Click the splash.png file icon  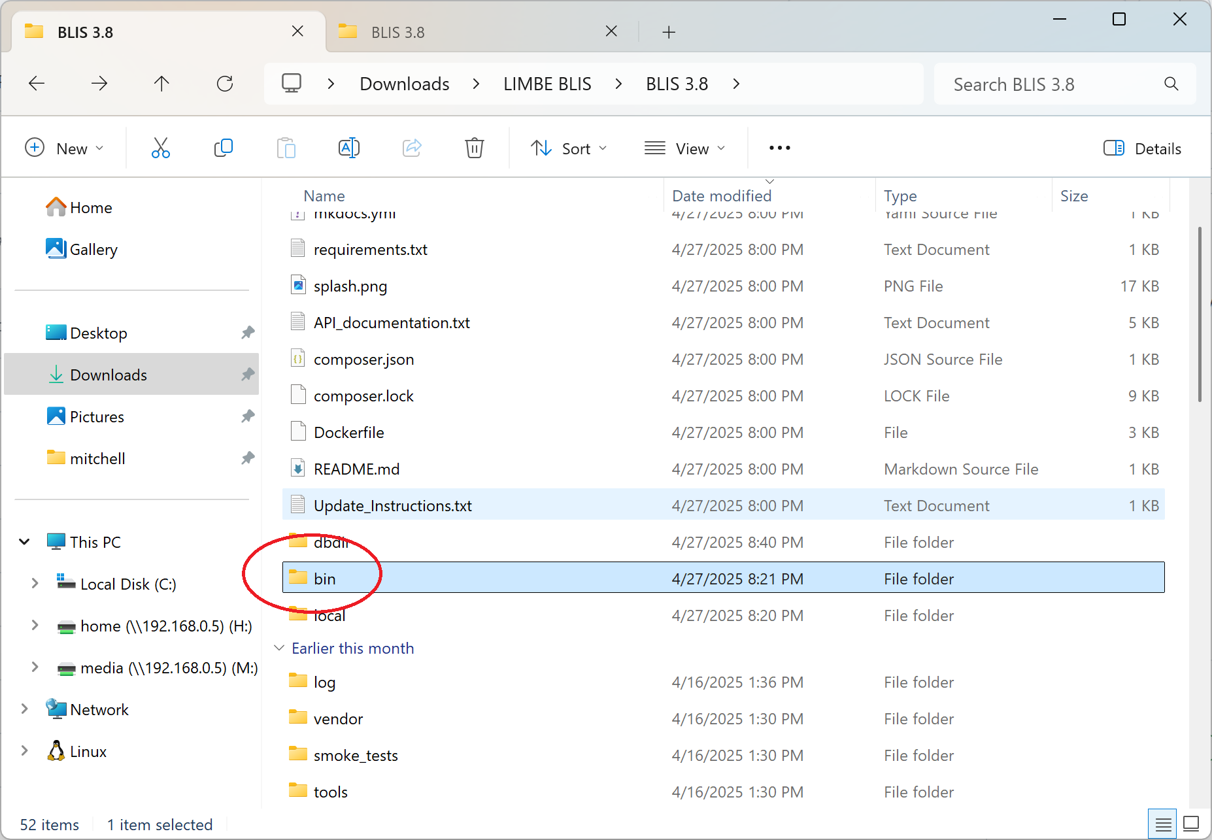tap(298, 286)
